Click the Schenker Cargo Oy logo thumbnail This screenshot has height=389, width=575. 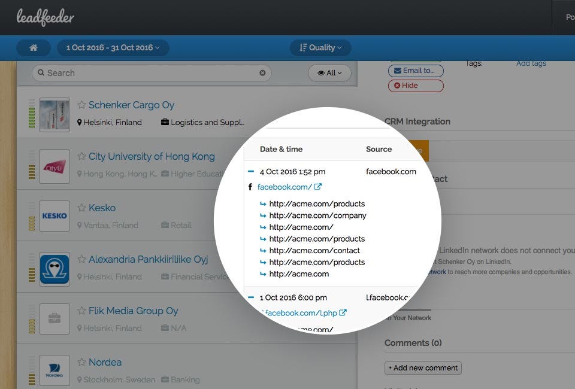tap(55, 115)
